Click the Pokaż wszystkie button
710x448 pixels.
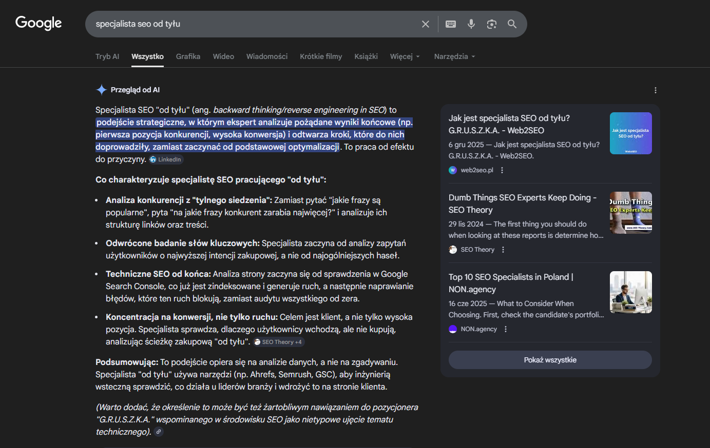pos(550,359)
